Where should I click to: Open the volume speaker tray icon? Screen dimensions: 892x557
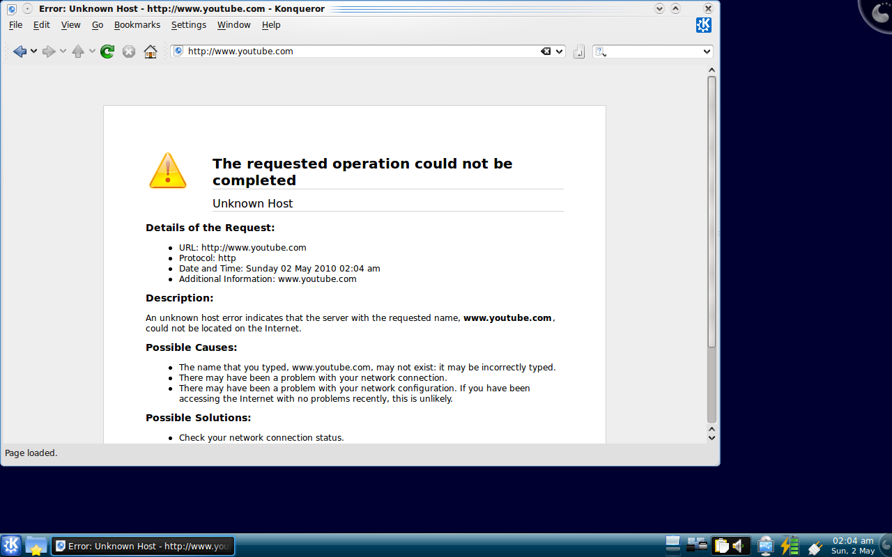click(x=739, y=546)
